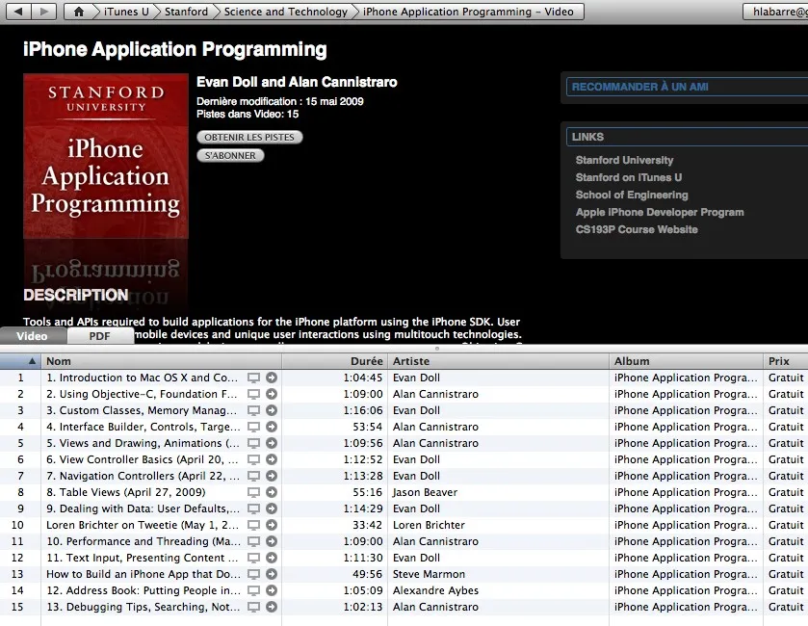
Task: Click the sort triangle in the track number column header
Action: click(x=32, y=361)
